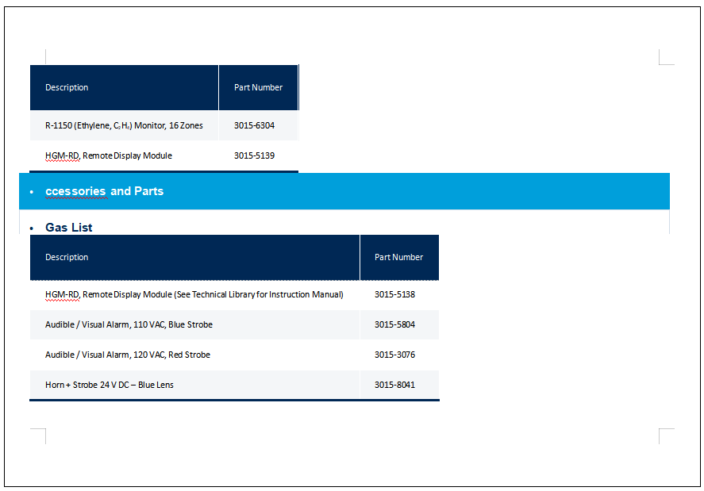Click the 'Gas List' heading

[69, 228]
